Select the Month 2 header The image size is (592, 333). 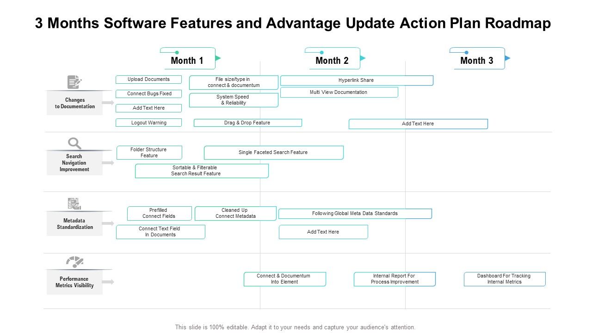[x=332, y=60]
